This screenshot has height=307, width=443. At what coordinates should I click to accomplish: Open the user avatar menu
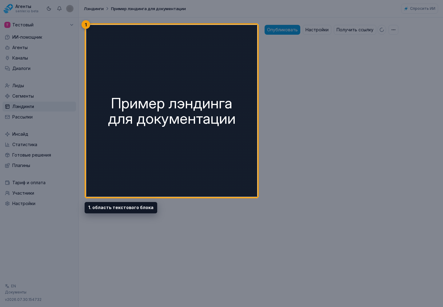[x=70, y=9]
